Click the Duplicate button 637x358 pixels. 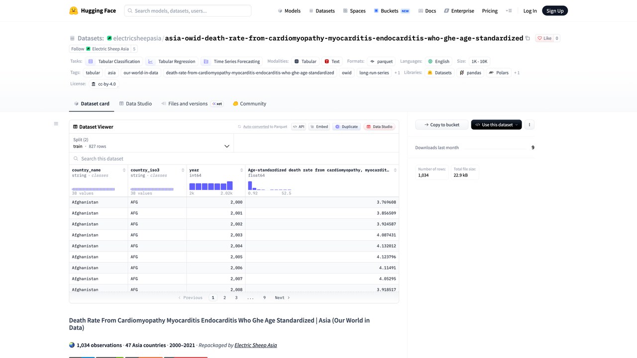click(346, 127)
